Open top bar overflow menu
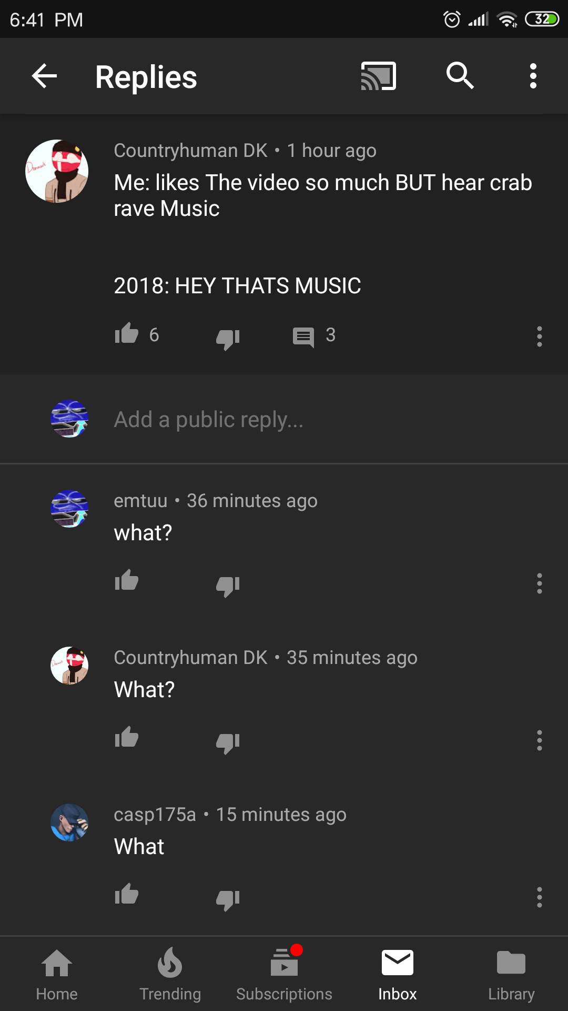 [533, 76]
